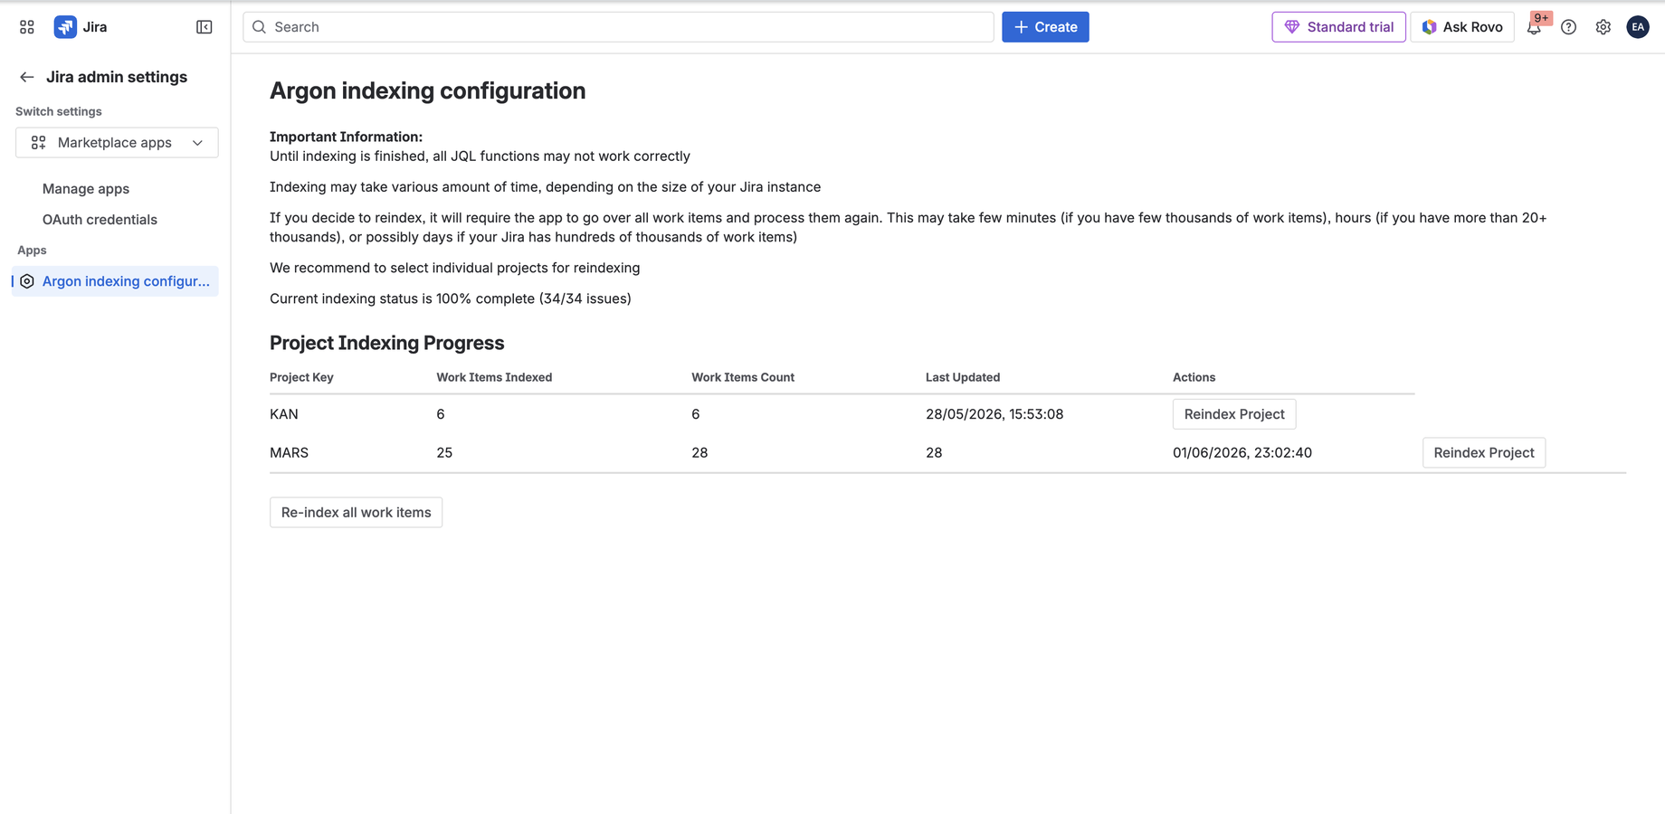Go back using the arrow icon
This screenshot has height=814, width=1665.
tap(27, 78)
